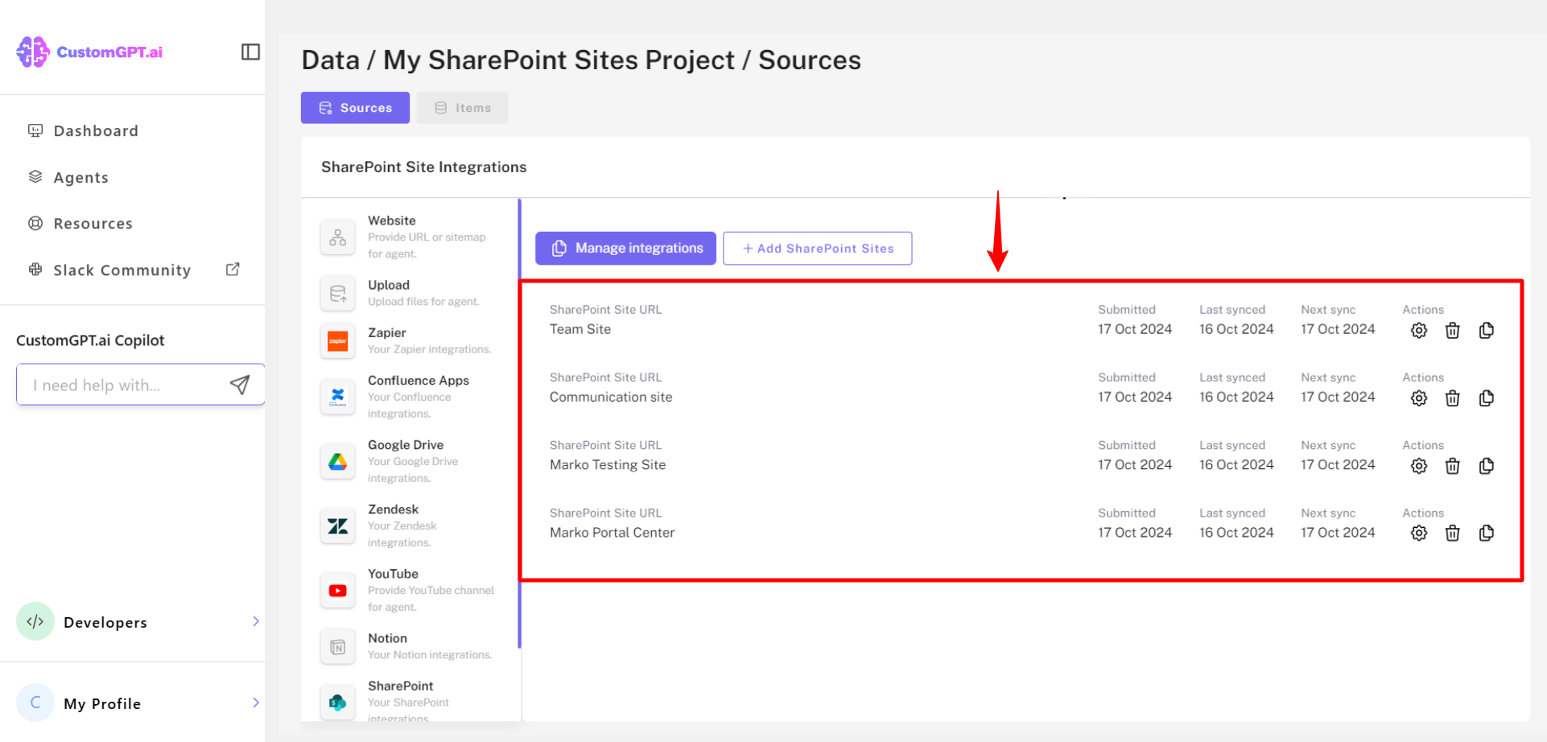Choose the Notion source label

(x=388, y=637)
